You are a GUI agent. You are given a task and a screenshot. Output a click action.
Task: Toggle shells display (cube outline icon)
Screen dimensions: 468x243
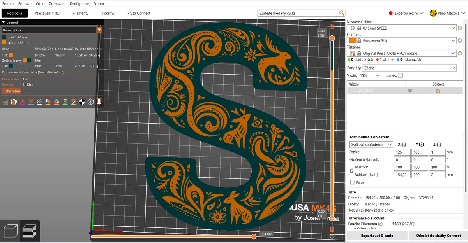[90, 102]
